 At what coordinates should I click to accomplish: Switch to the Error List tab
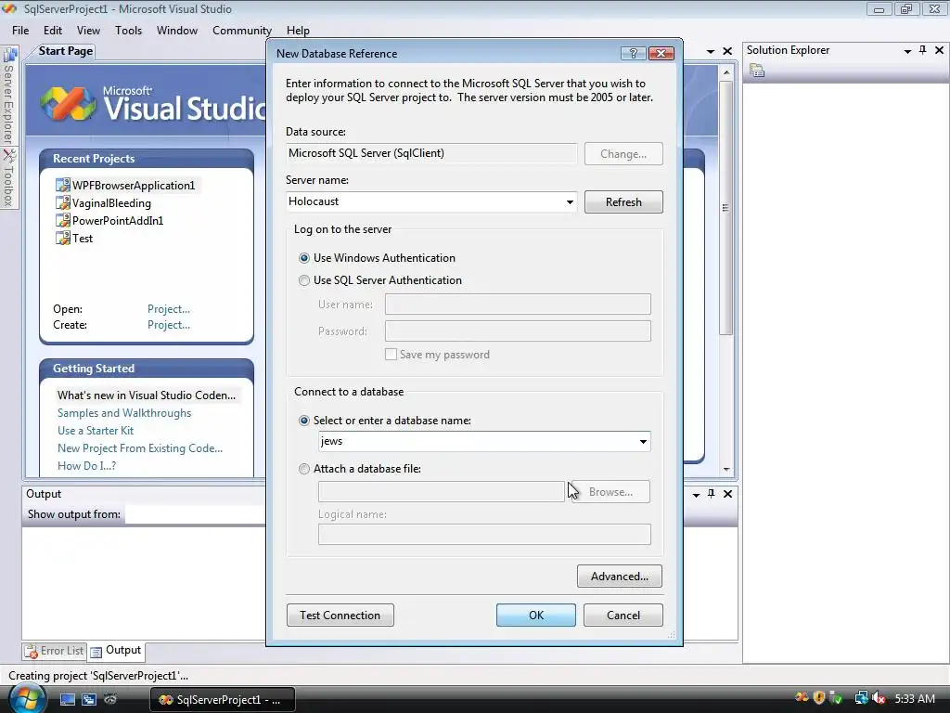point(55,651)
